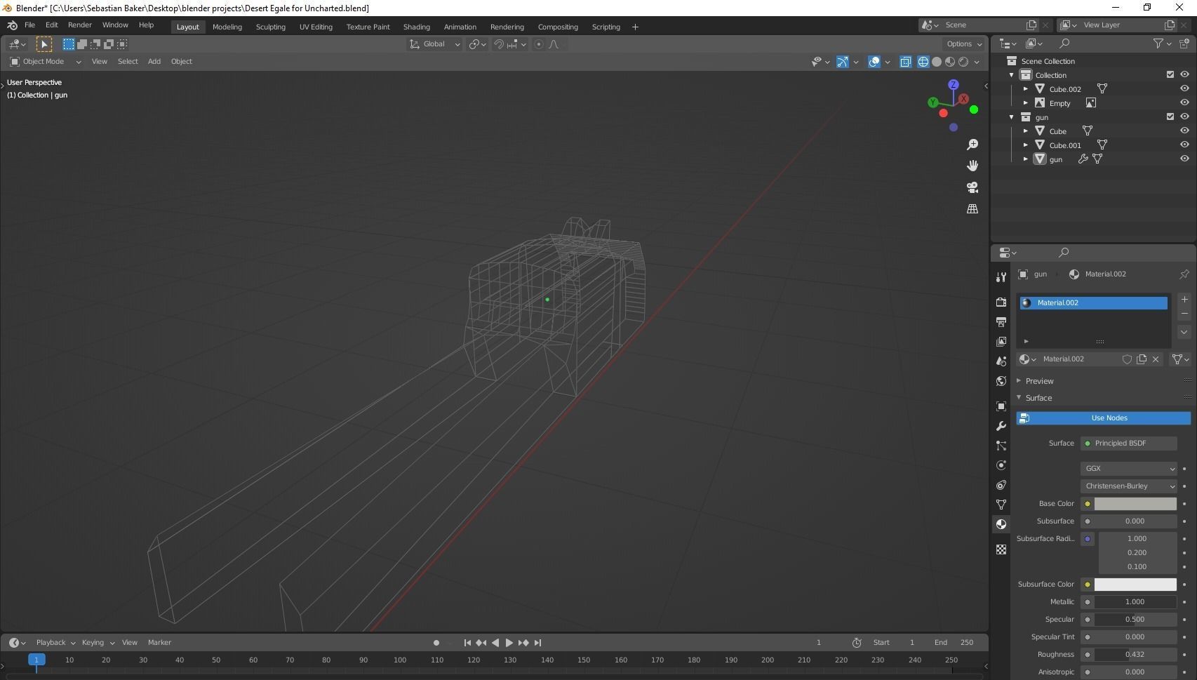Select wireframe viewport shading
The image size is (1197, 680).
[x=923, y=62]
